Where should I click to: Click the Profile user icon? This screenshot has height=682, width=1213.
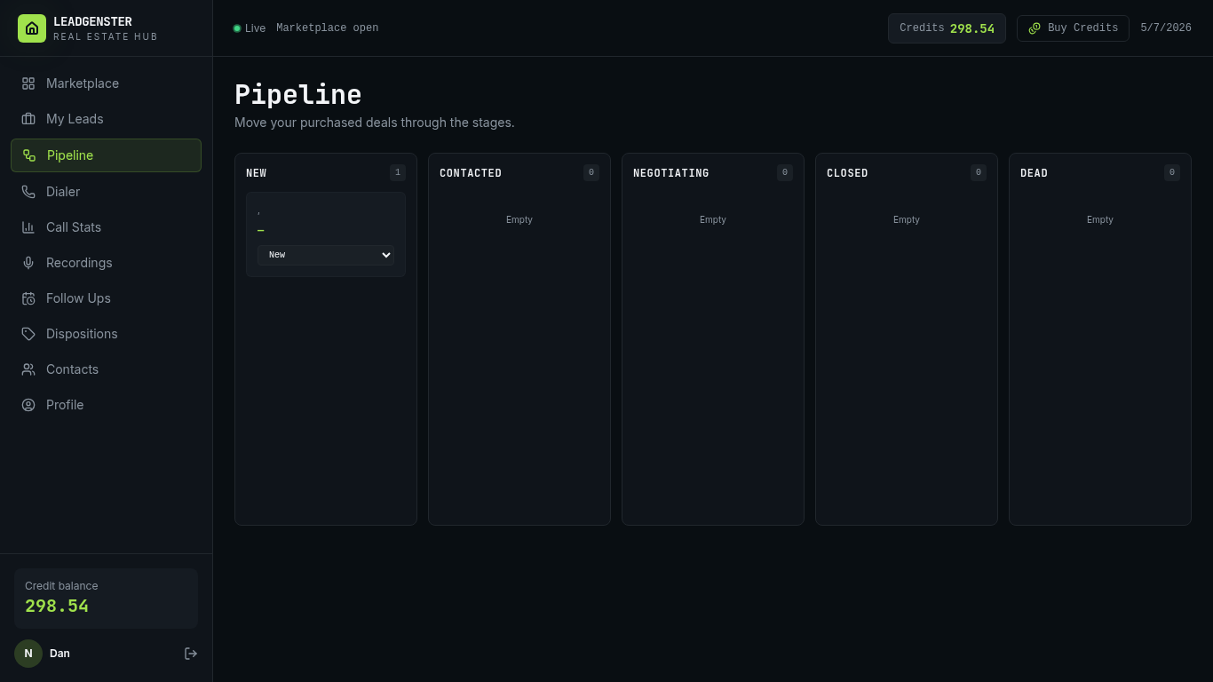click(28, 405)
